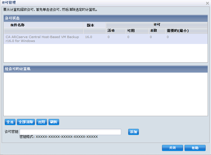This screenshot has height=155, width=211.
Task: Click the 全选 button
Action: coord(10,122)
